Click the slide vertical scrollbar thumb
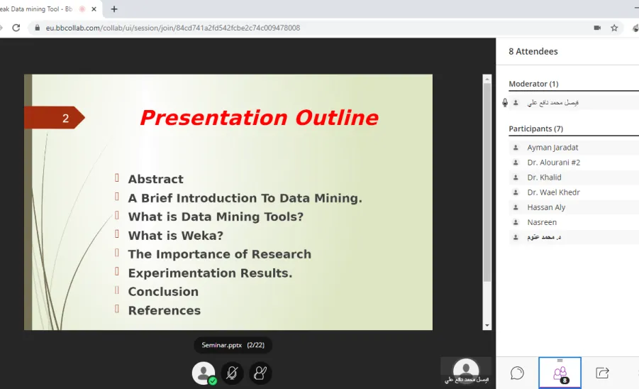Image resolution: width=639 pixels, height=389 pixels. (x=487, y=182)
